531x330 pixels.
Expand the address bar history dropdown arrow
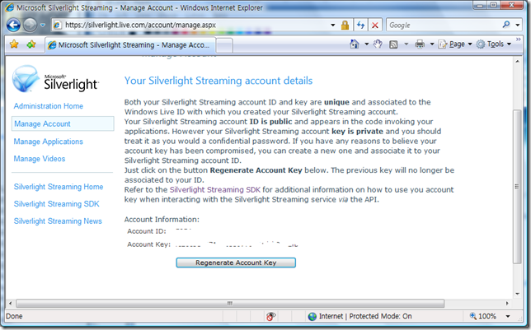pyautogui.click(x=332, y=25)
